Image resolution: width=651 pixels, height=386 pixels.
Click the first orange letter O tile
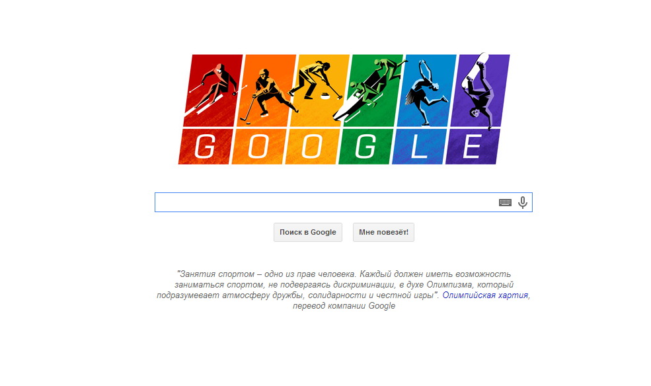pyautogui.click(x=258, y=147)
